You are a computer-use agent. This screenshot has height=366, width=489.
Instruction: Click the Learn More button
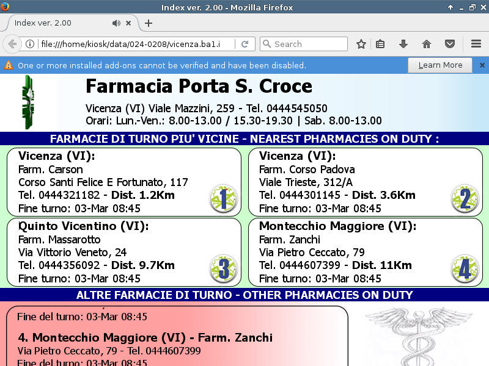tap(440, 65)
